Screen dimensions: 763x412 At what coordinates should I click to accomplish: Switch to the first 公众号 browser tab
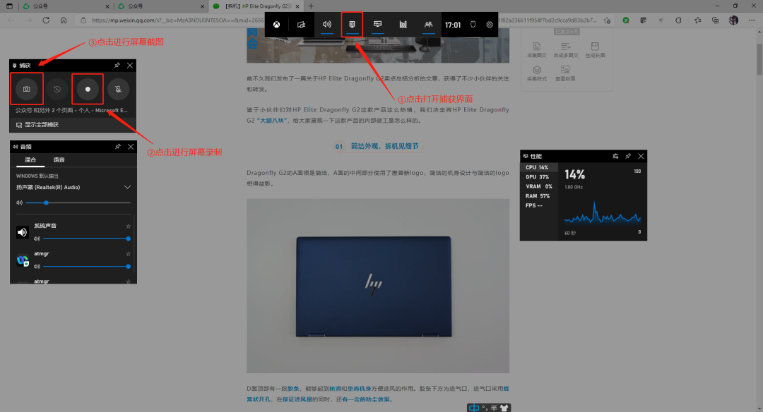click(66, 6)
